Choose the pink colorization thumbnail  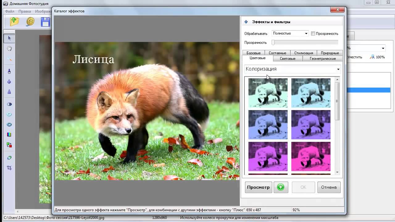point(311,157)
